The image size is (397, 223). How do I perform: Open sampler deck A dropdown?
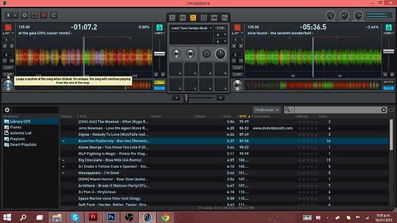[x=220, y=35]
